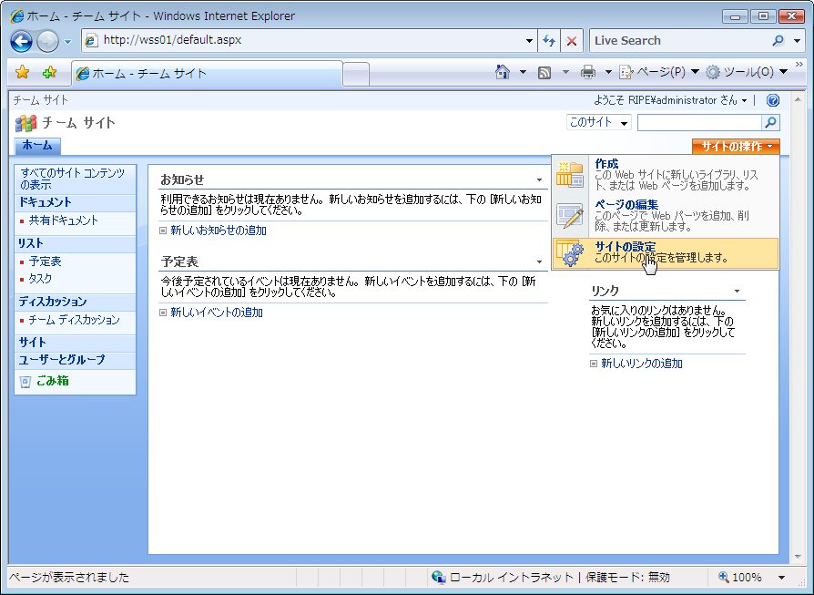Open the ページ(P) menu
814x595 pixels.
point(659,72)
